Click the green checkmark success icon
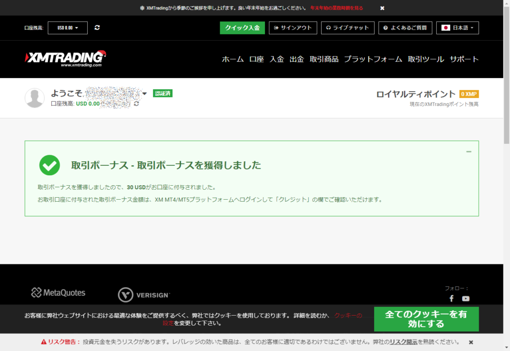Viewport: 510px width, 351px height. pos(49,165)
